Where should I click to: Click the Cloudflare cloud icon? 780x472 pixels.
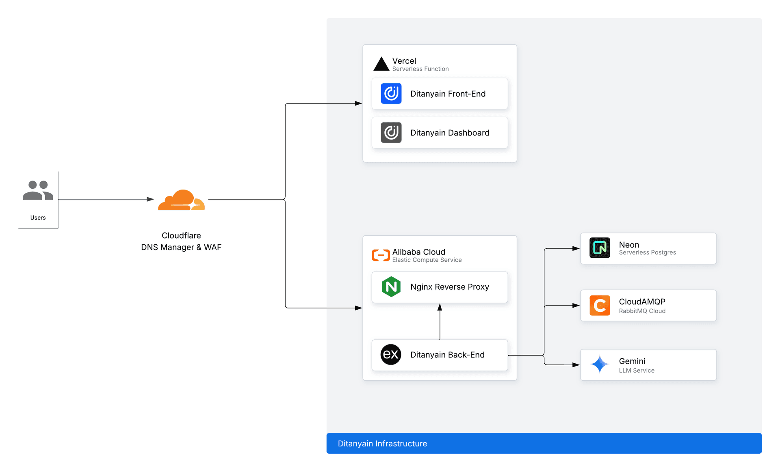tap(181, 200)
